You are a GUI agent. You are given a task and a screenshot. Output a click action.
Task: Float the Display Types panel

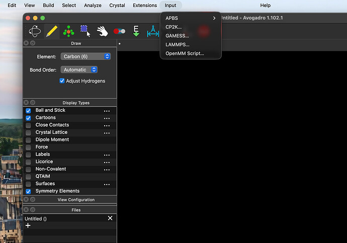[x=33, y=103]
